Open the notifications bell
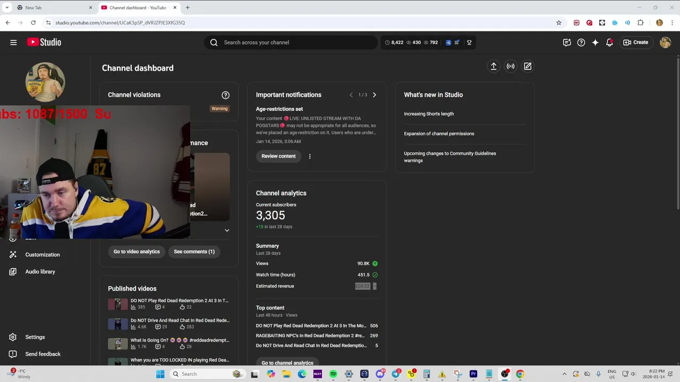This screenshot has height=382, width=680. coord(609,42)
